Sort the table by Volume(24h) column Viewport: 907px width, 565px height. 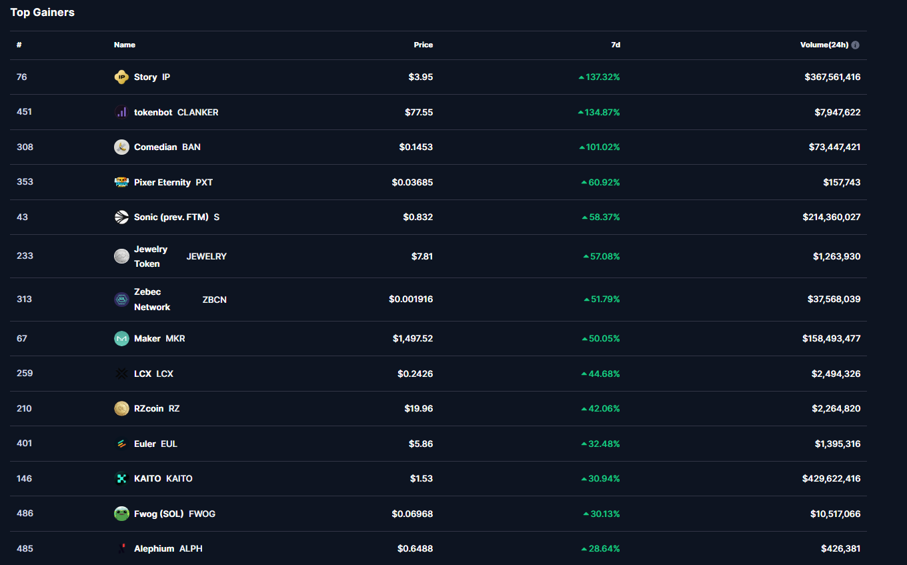pos(824,45)
